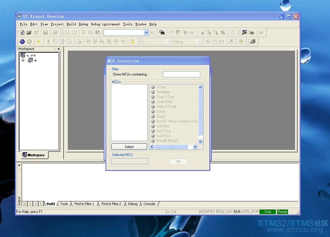Open the find text combo dropdown
This screenshot has height=237, width=330.
tap(146, 33)
